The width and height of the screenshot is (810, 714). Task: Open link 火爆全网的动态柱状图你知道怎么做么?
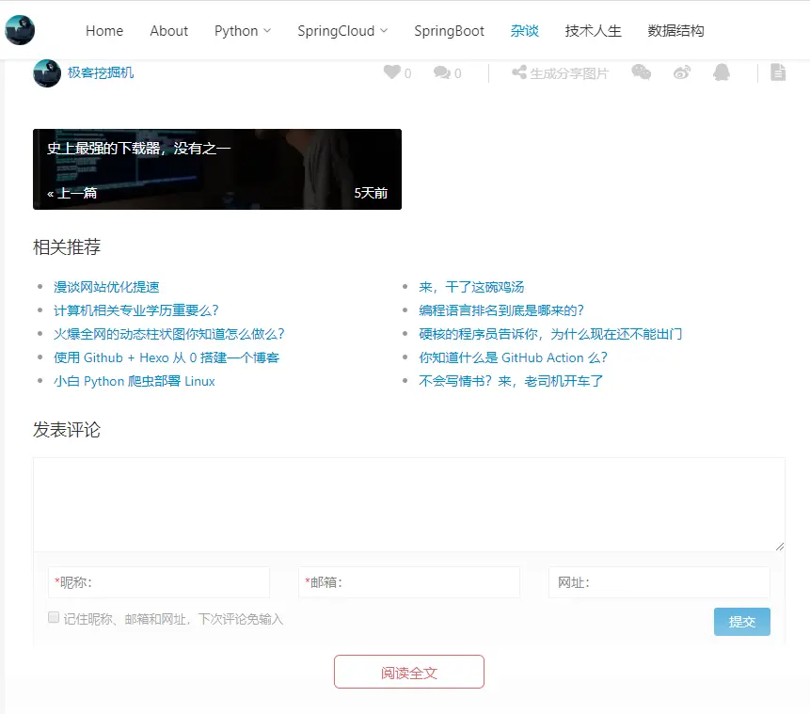coord(169,334)
